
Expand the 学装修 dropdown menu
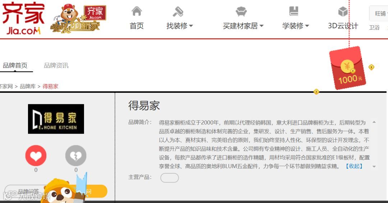tap(296, 26)
